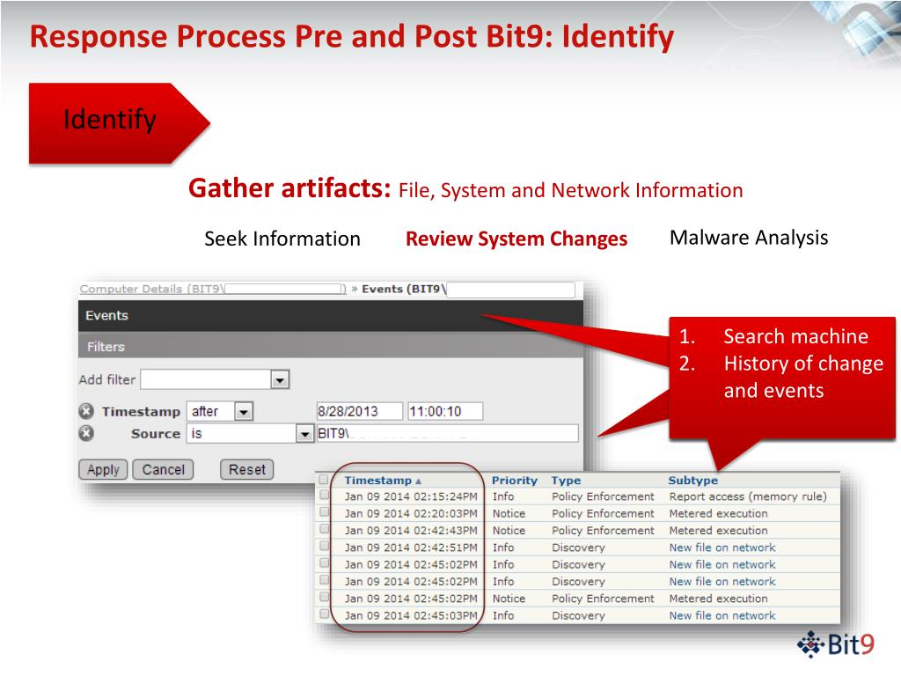Click Policy Enforcement in 02:15:24PM row
Viewport: 901px width, 676px height.
coord(603,496)
